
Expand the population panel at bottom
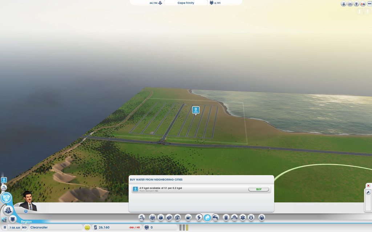pyautogui.click(x=160, y=227)
